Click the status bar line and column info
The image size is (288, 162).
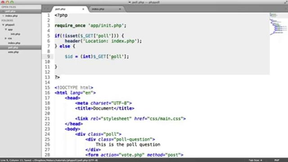coord(49,160)
